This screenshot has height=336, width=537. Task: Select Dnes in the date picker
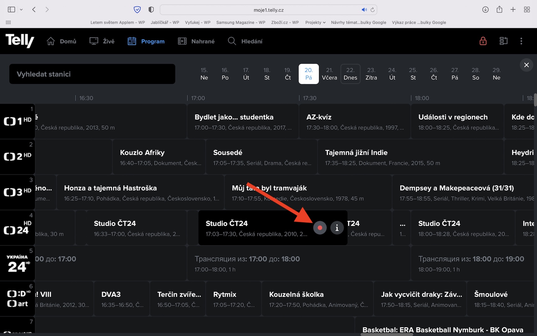350,74
